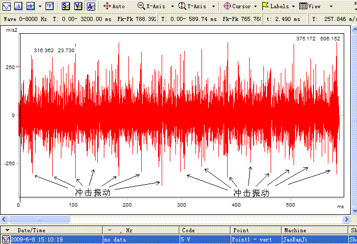
Task: Select the cepstrum-style plot icon
Action: point(50,6)
